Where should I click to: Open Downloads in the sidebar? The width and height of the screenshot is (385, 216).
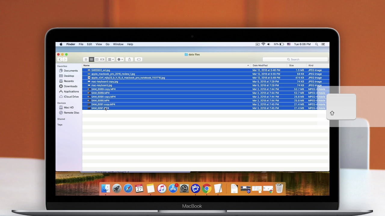tap(70, 86)
